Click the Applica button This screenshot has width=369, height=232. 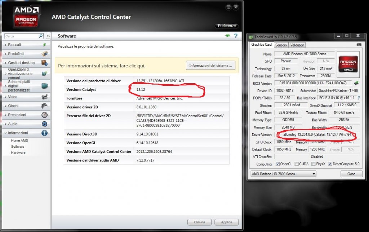pyautogui.click(x=226, y=222)
